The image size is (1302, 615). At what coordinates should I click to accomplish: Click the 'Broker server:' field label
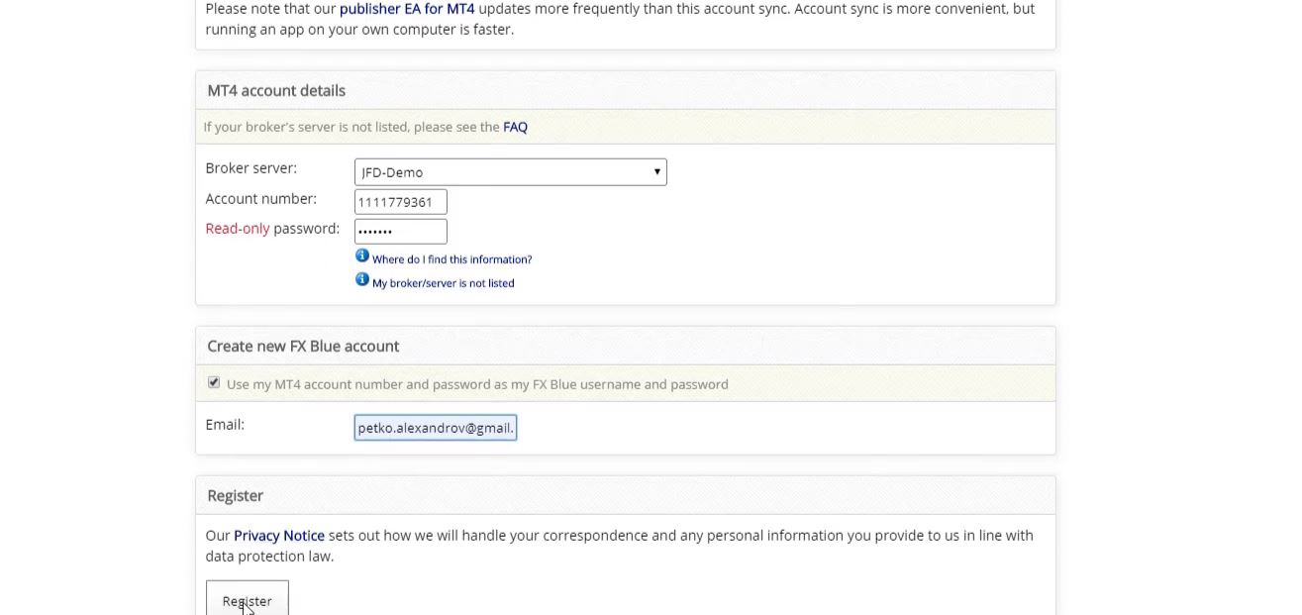250,168
